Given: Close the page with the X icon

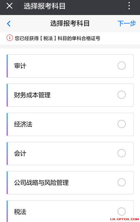Looking at the screenshot, I should tap(9, 6).
